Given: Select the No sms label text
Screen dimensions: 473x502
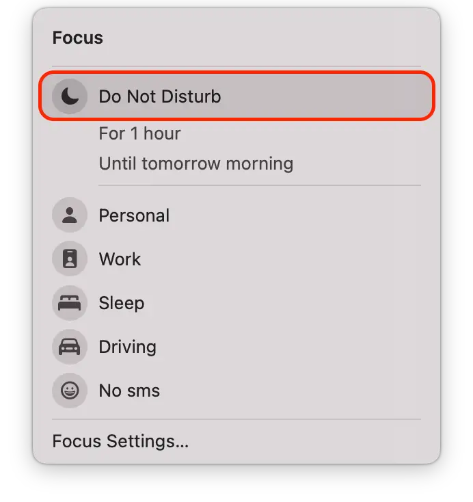Looking at the screenshot, I should (x=129, y=391).
